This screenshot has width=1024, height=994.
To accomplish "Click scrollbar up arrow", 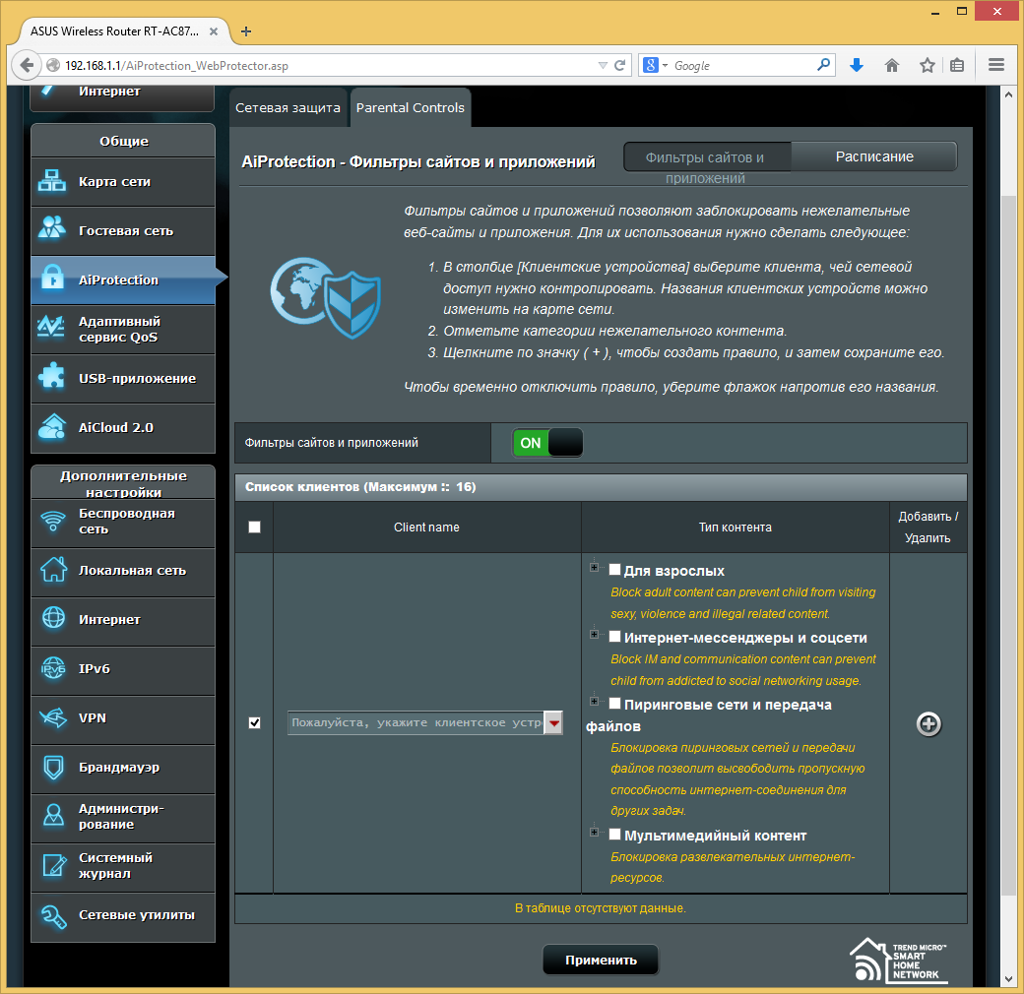I will pyautogui.click(x=1008, y=94).
